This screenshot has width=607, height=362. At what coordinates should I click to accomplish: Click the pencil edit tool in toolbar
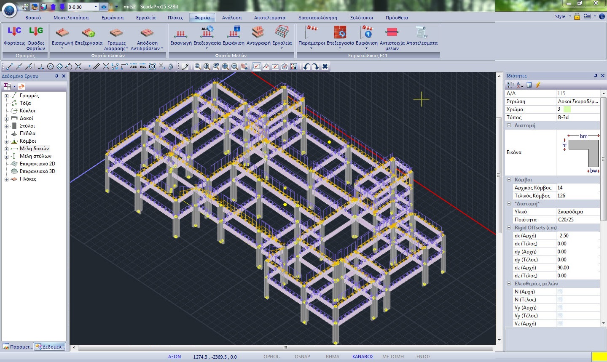(x=185, y=67)
